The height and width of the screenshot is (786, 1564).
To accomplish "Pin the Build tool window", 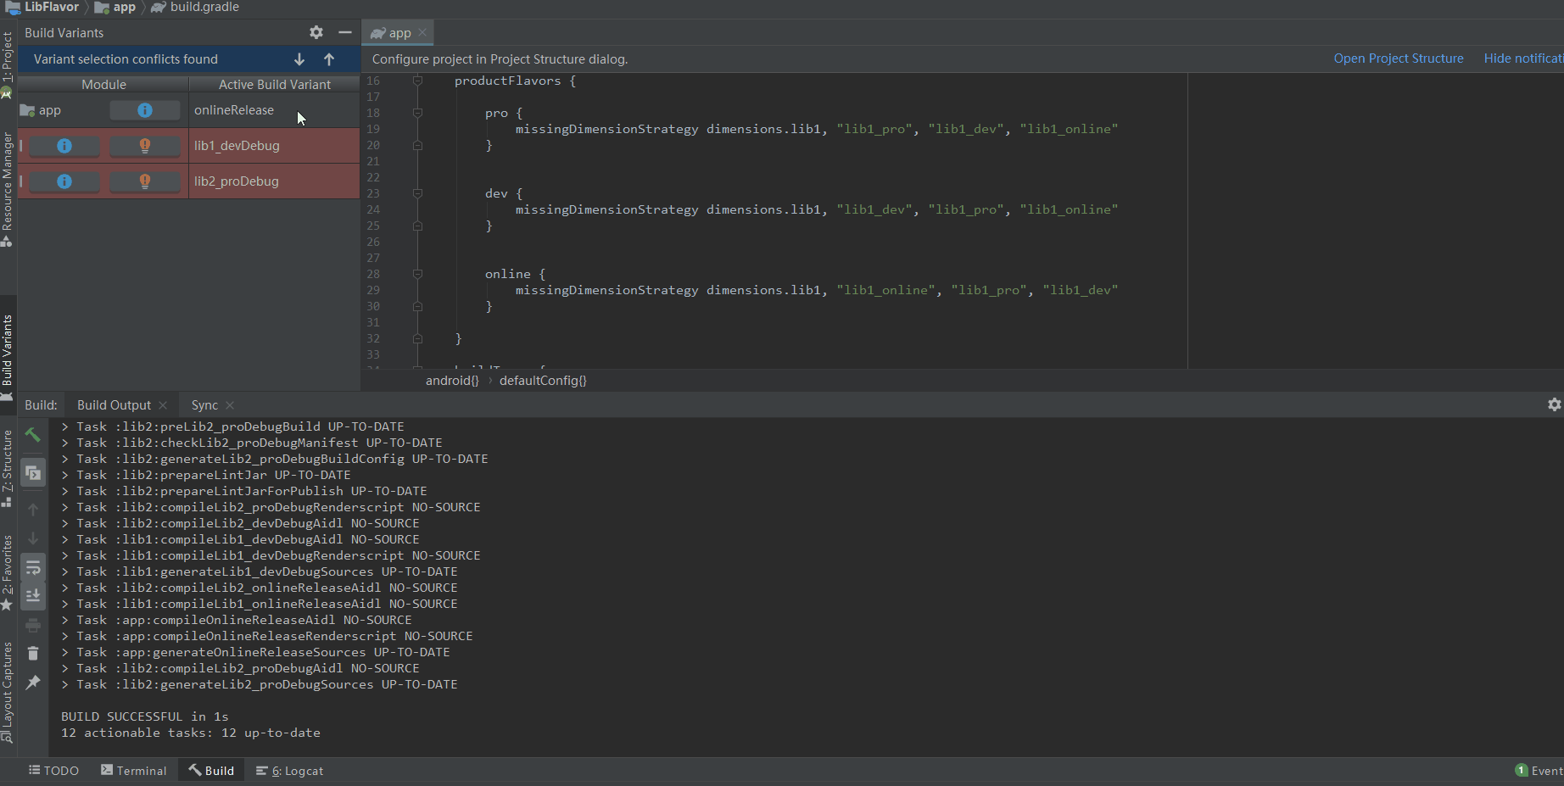I will point(32,681).
